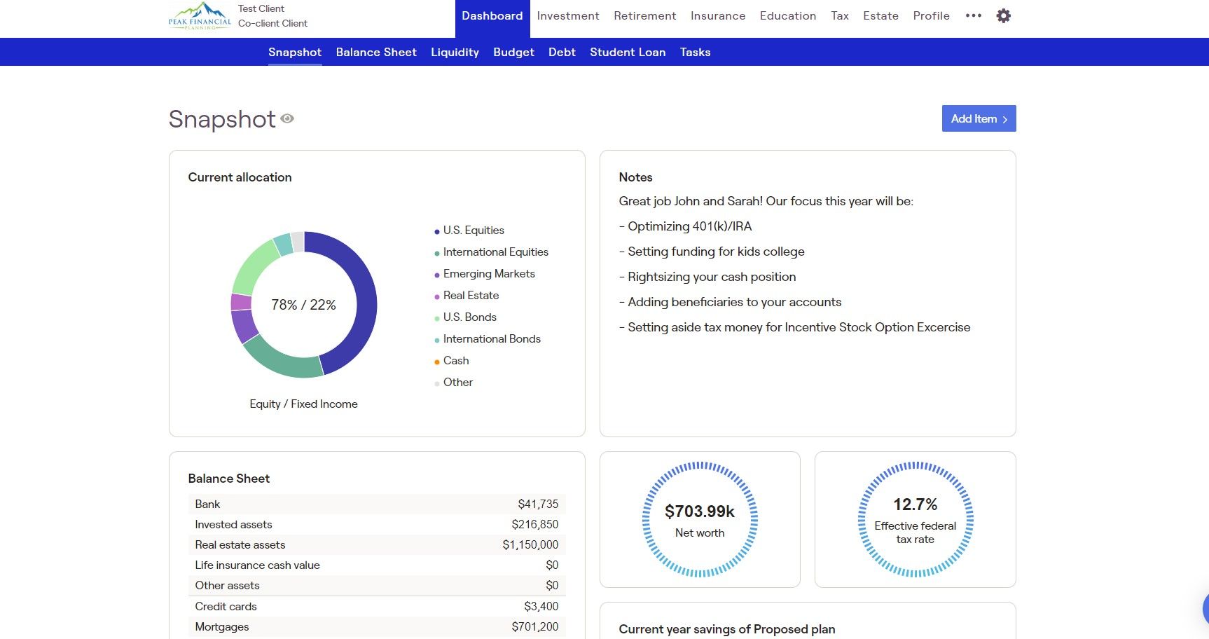Open the three-dot more menu
The image size is (1209, 639).
973,15
